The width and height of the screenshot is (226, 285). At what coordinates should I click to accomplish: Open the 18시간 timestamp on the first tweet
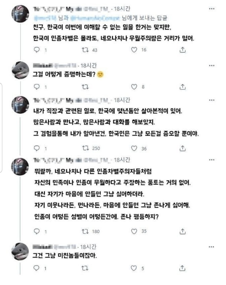[122, 9]
